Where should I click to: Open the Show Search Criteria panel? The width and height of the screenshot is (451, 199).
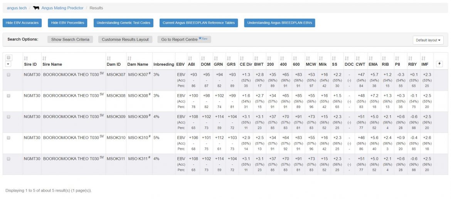coord(70,40)
